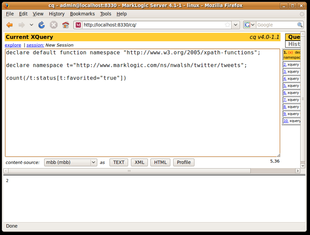
Task: Select query buffer 1 in the list
Action: click(x=292, y=55)
